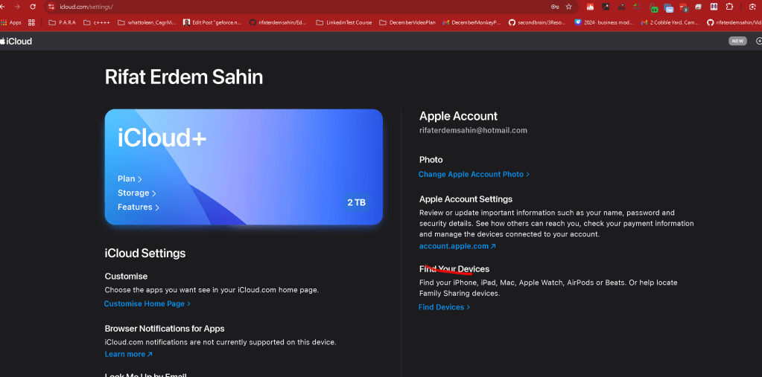
Task: Open the secondbrain/3Reso... GitHub bookmark
Action: 538,22
